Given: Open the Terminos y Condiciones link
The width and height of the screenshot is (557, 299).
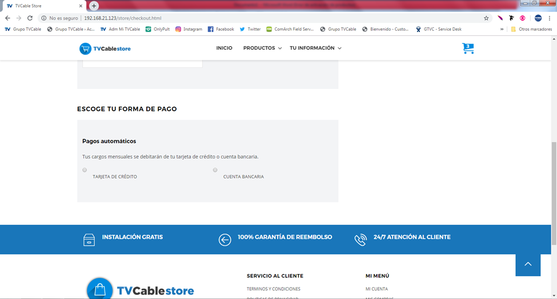Looking at the screenshot, I should tap(274, 289).
